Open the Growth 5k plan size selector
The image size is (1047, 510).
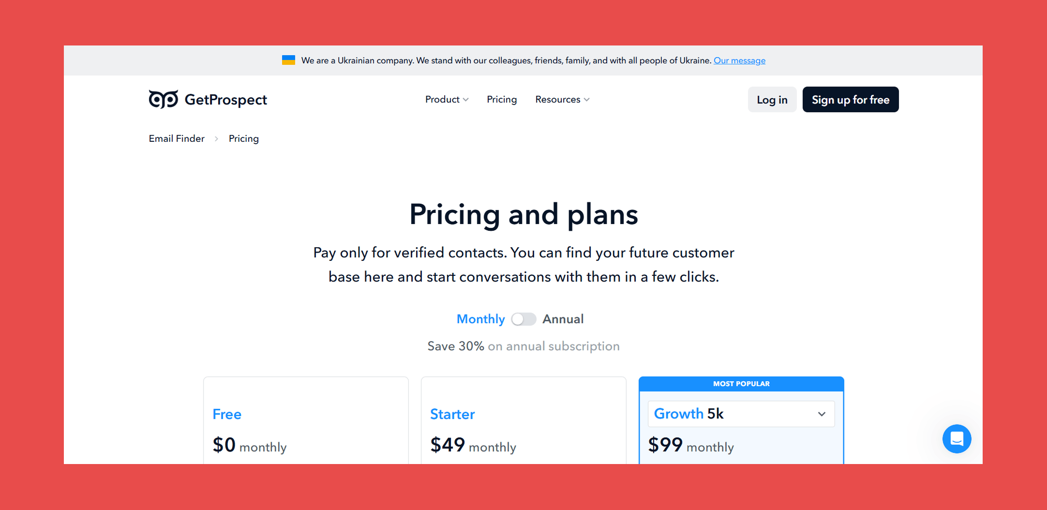740,414
